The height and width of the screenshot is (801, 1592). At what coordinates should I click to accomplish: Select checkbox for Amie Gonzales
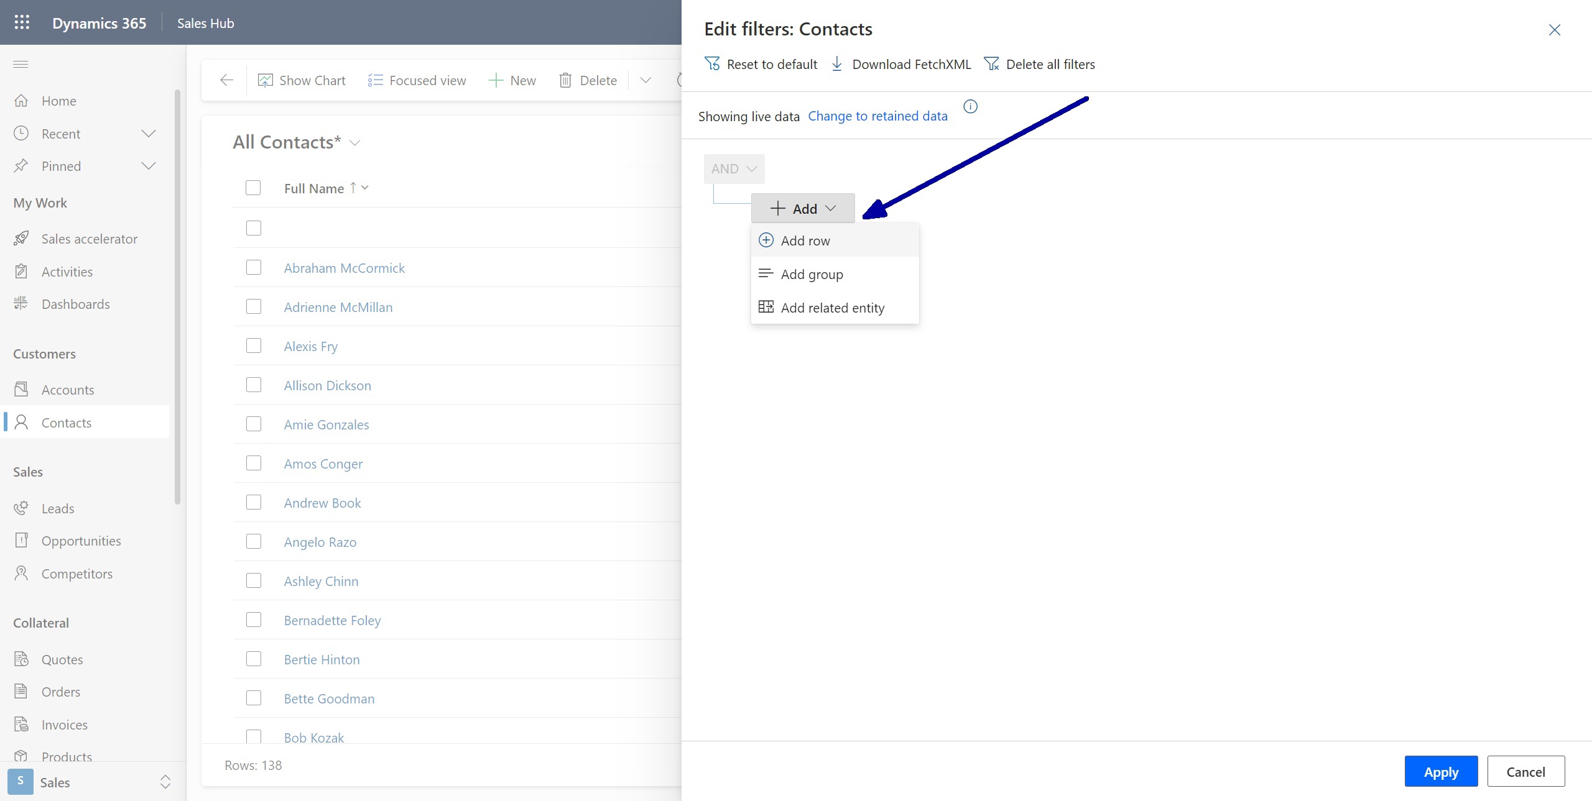pos(253,424)
